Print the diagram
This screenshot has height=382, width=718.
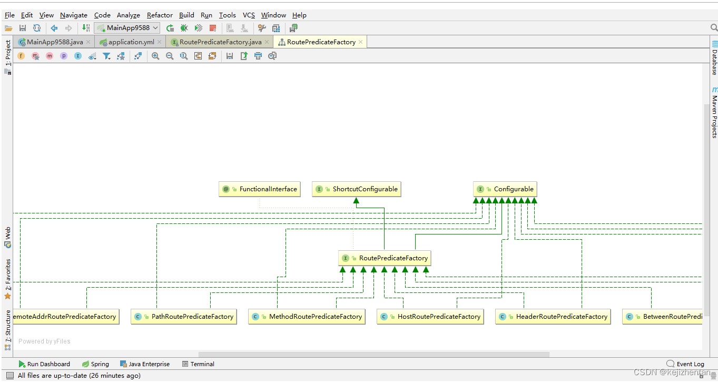click(x=258, y=56)
